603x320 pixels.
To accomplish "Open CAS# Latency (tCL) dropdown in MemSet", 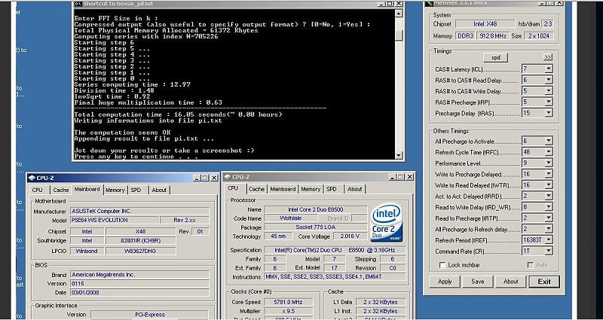I will (549, 69).
